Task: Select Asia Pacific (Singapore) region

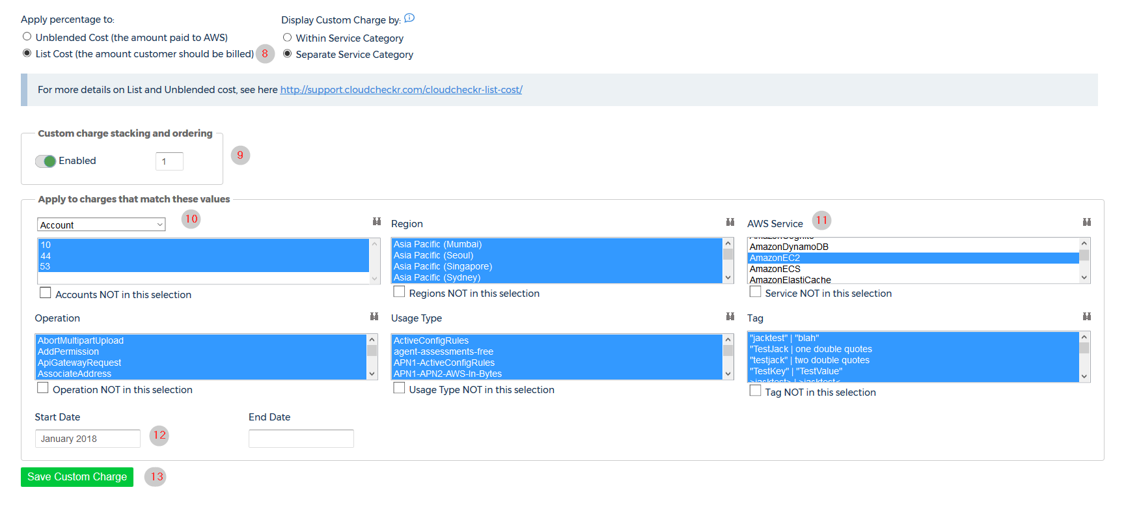Action: coord(557,266)
